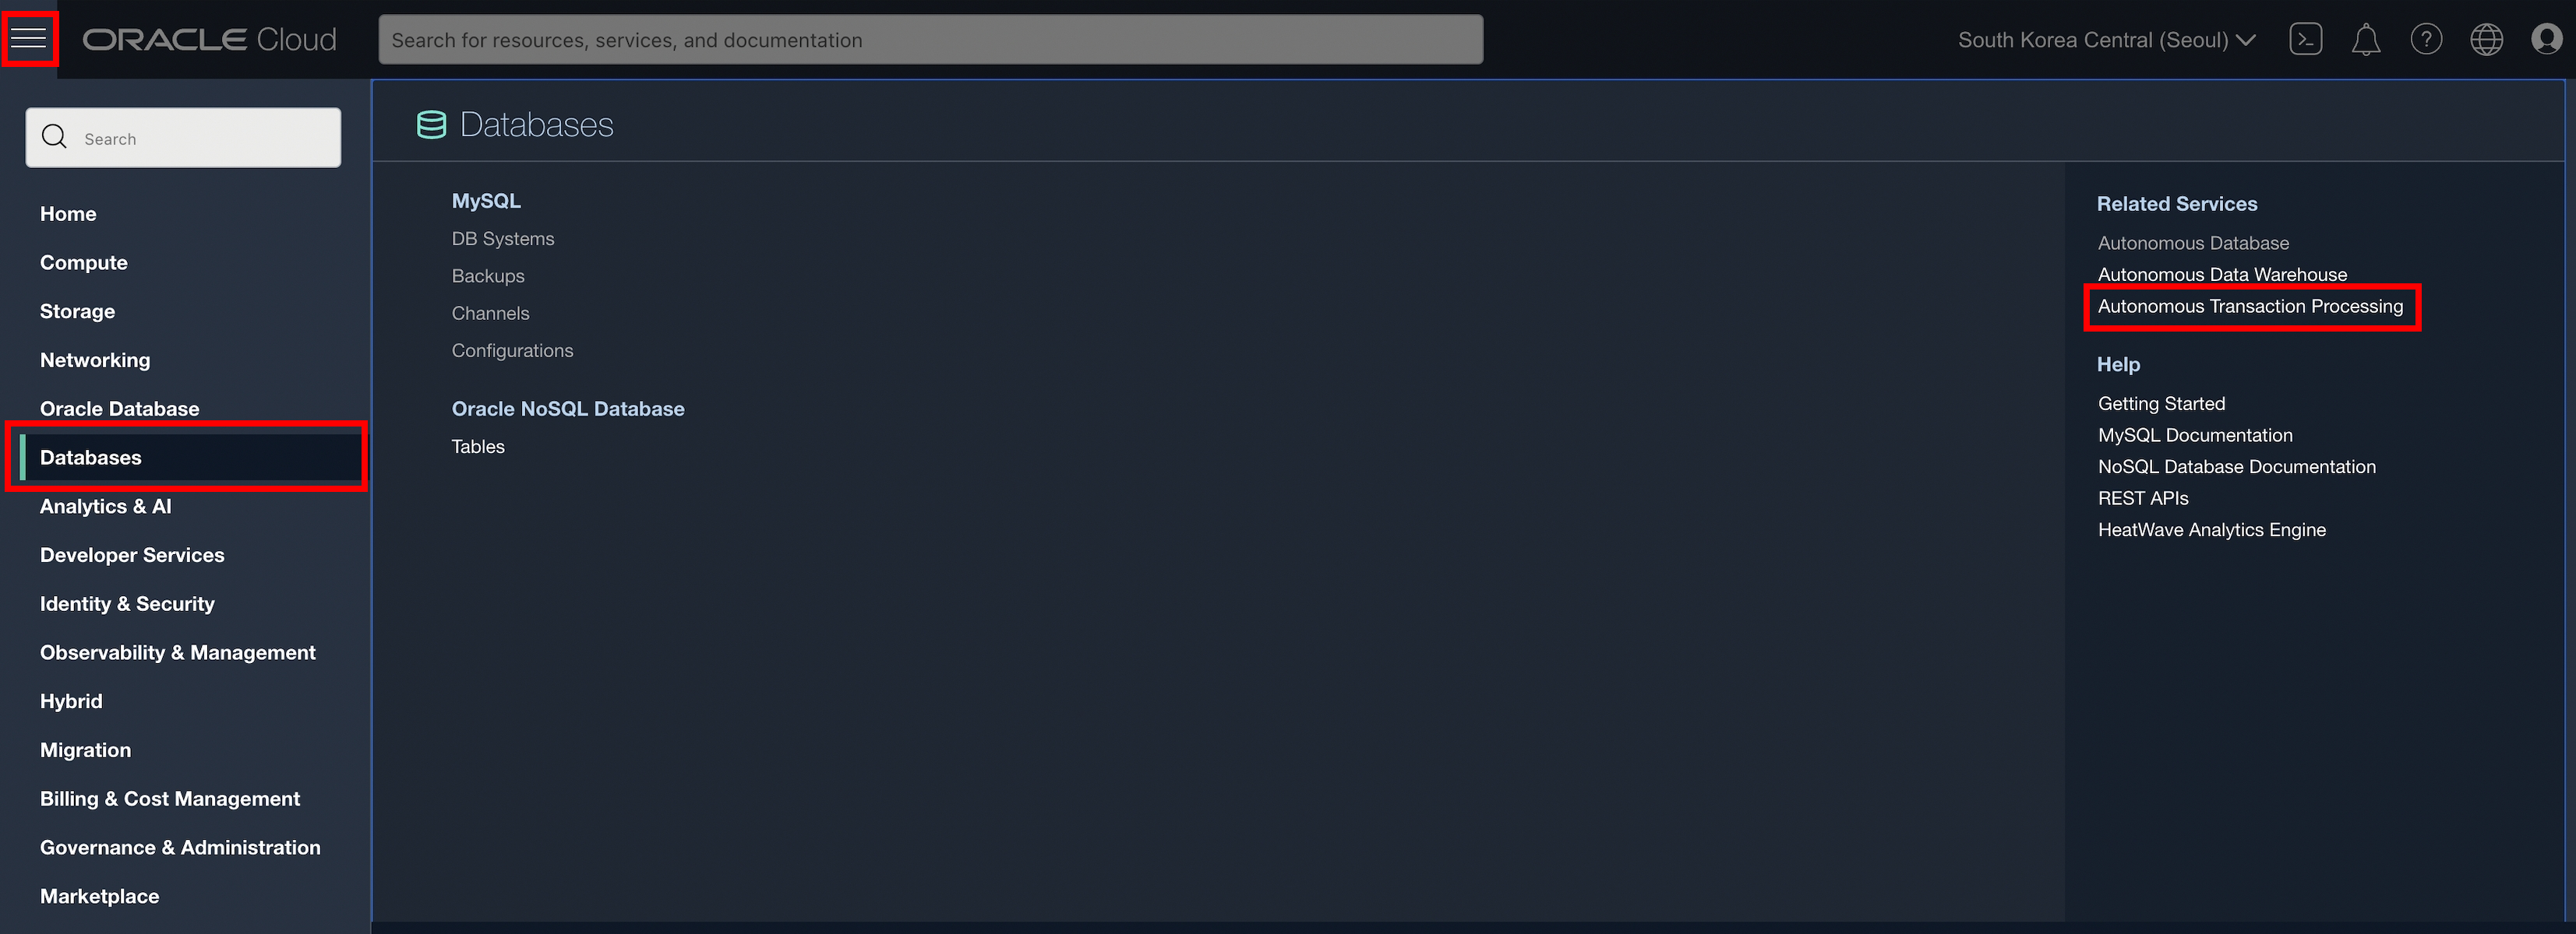The height and width of the screenshot is (934, 2576).
Task: Click the magnifier icon in sidebar search
Action: [x=55, y=138]
